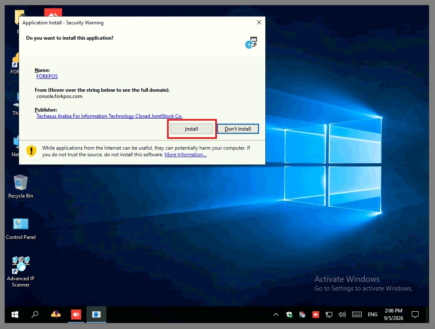
Task: Close the Security Warning dialog
Action: point(259,22)
